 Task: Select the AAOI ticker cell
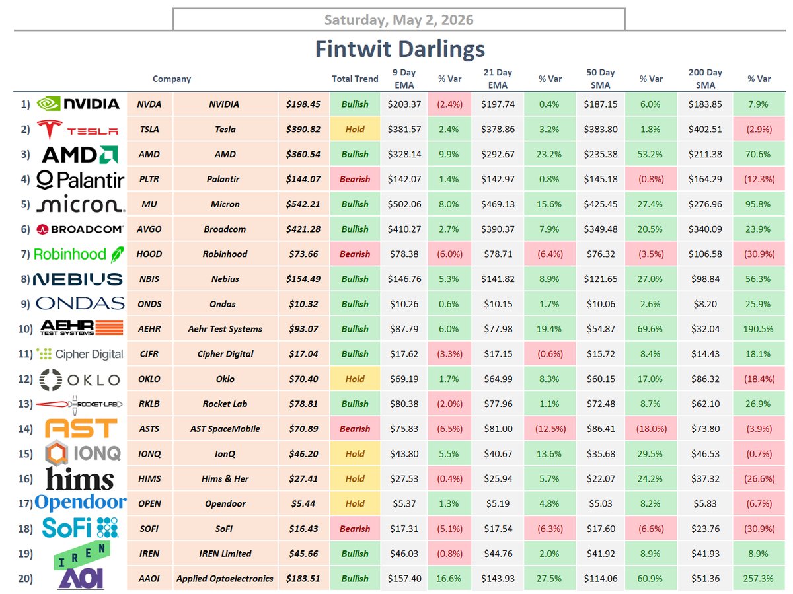[149, 579]
